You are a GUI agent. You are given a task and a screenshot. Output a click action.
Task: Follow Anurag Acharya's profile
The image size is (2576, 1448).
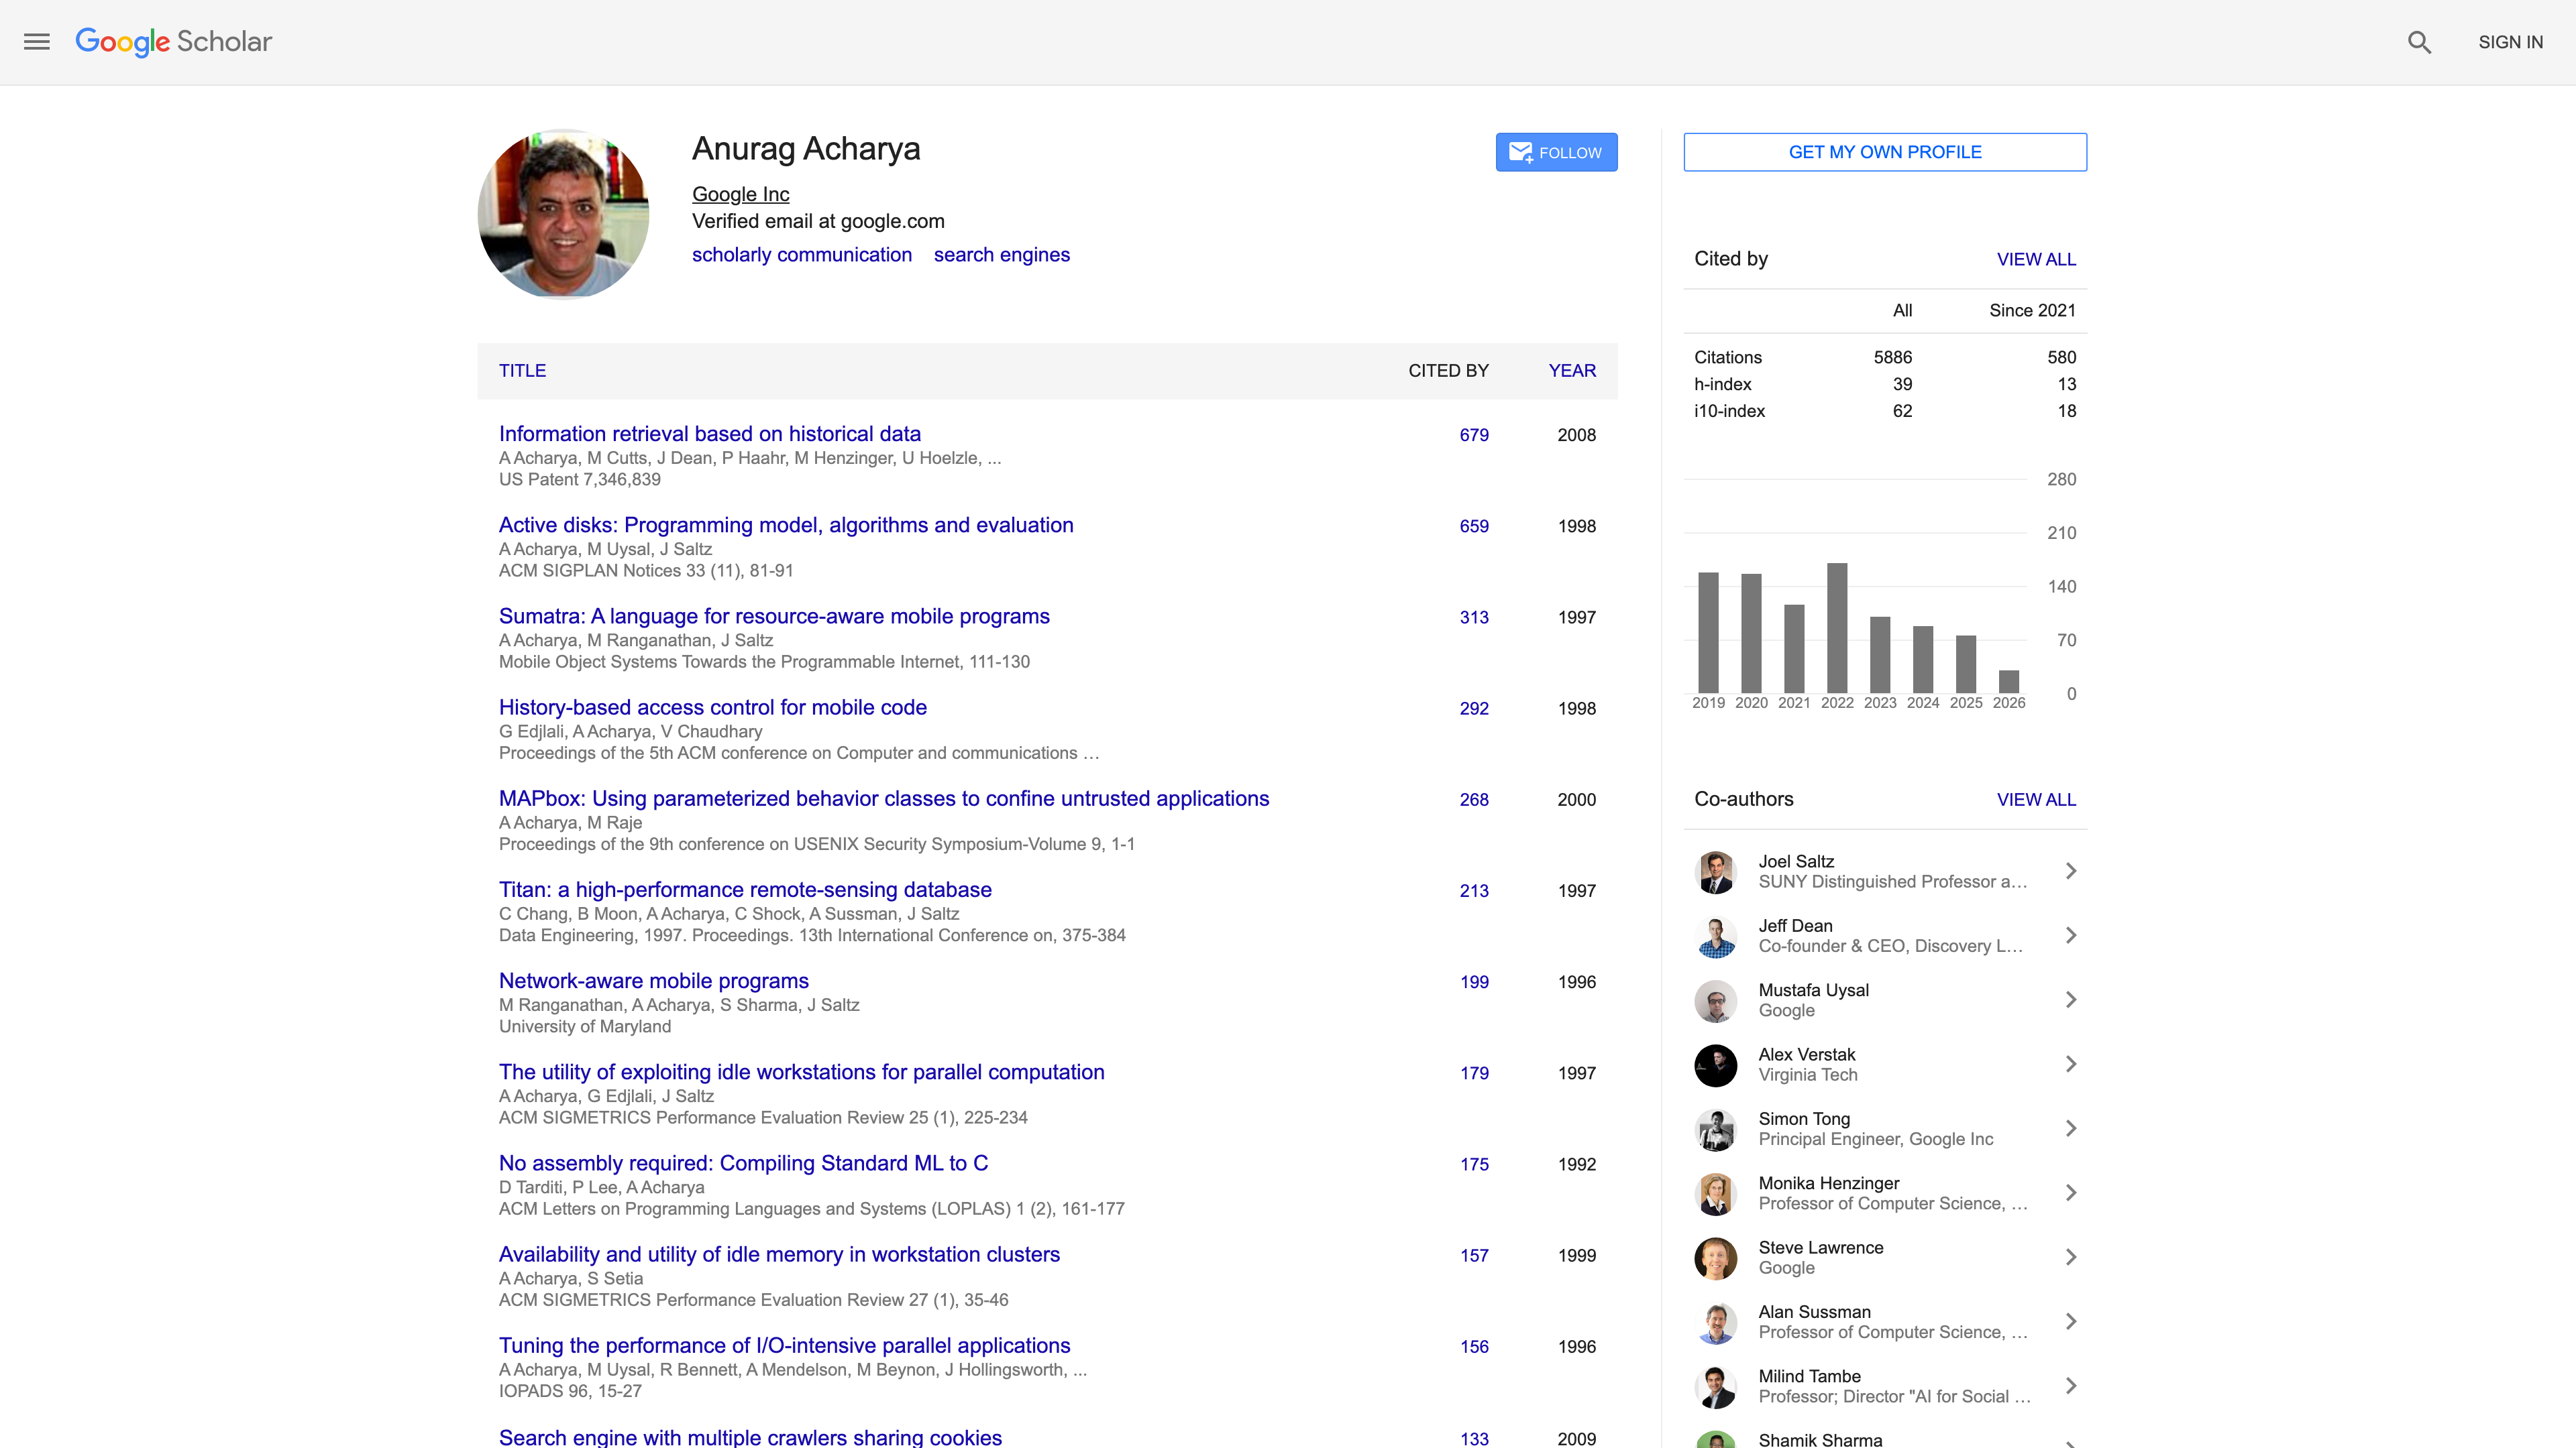[x=1556, y=152]
